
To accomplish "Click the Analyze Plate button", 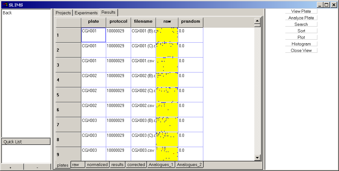I will coord(301,18).
